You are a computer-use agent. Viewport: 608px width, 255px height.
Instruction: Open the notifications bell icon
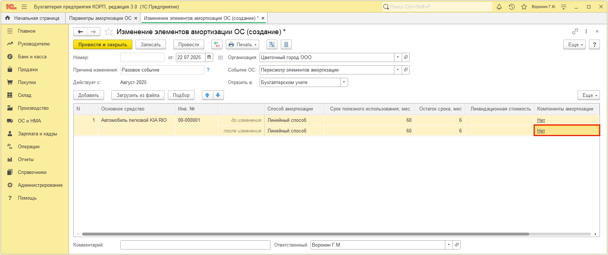pyautogui.click(x=499, y=7)
